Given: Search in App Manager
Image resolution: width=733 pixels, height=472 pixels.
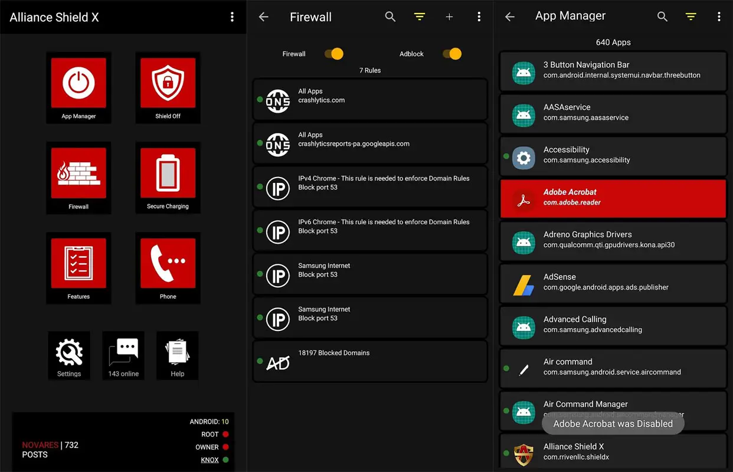Looking at the screenshot, I should tap(663, 17).
